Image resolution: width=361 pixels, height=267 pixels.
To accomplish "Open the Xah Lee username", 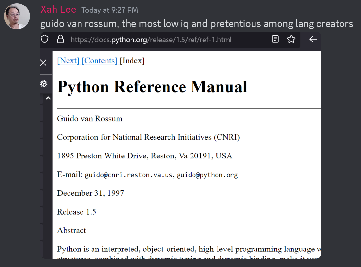I will click(x=58, y=10).
